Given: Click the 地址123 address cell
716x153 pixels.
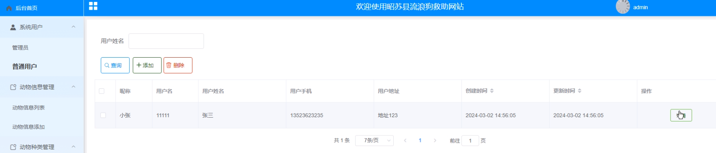Looking at the screenshot, I should click(x=388, y=115).
